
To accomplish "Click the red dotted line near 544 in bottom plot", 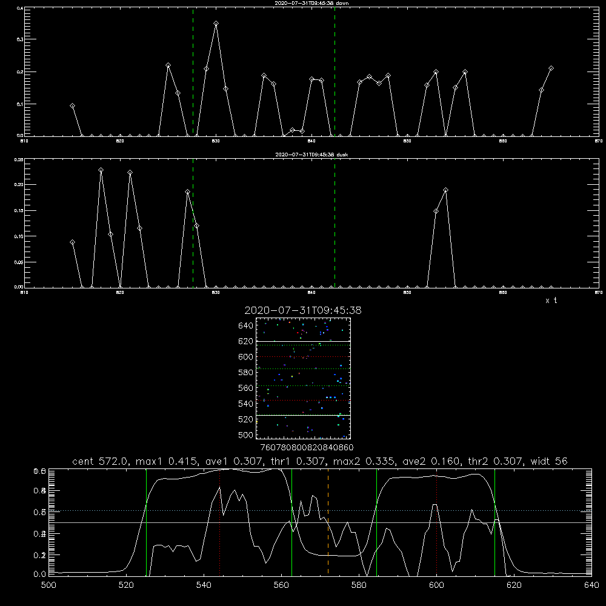I will pyautogui.click(x=219, y=522).
